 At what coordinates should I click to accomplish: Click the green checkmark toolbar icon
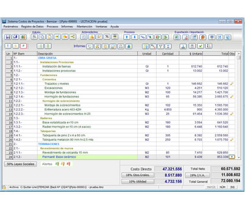201,46
